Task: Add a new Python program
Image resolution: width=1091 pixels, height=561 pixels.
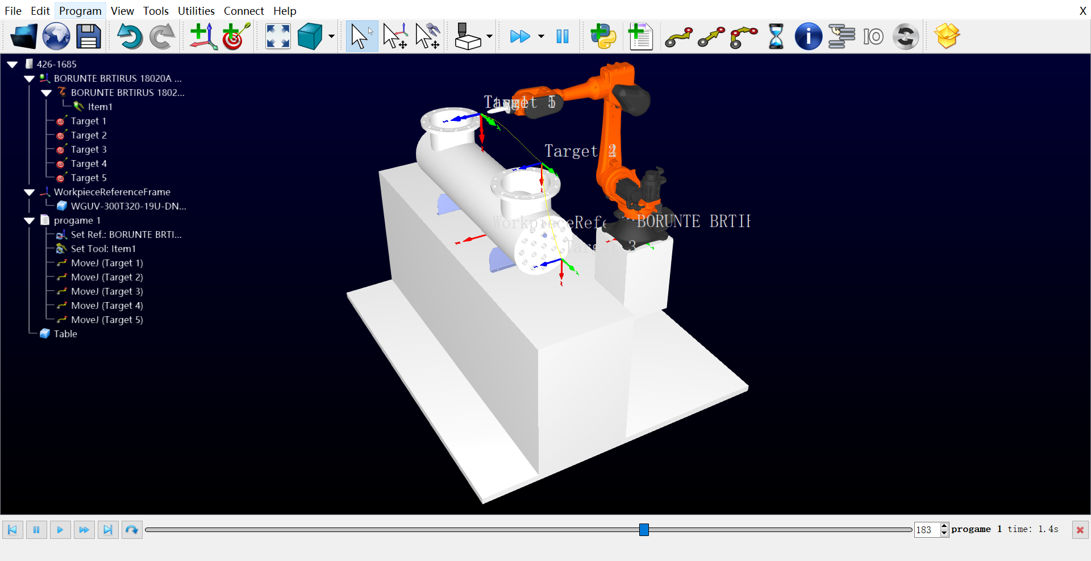Action: pos(603,37)
